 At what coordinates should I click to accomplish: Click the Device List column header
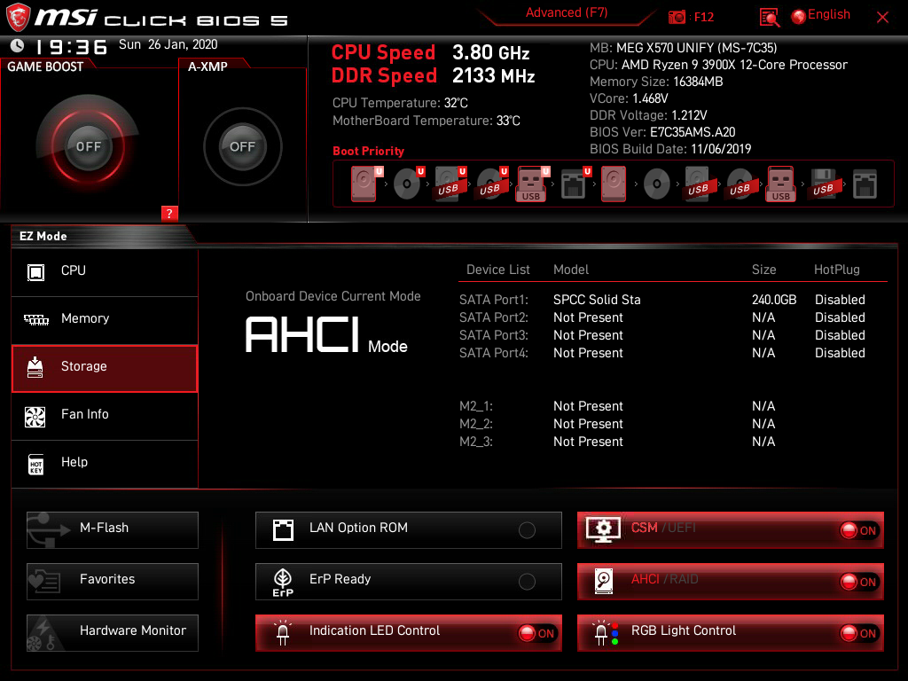click(498, 270)
